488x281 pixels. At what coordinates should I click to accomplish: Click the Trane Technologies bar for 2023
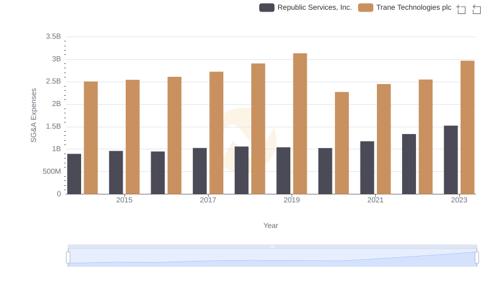(467, 127)
